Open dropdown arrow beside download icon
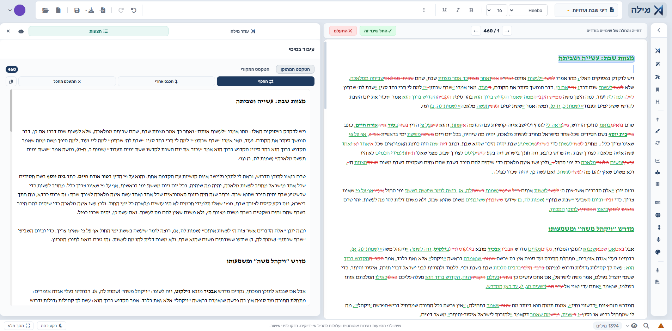Viewport: 672px width, 331px height. [x=86, y=11]
